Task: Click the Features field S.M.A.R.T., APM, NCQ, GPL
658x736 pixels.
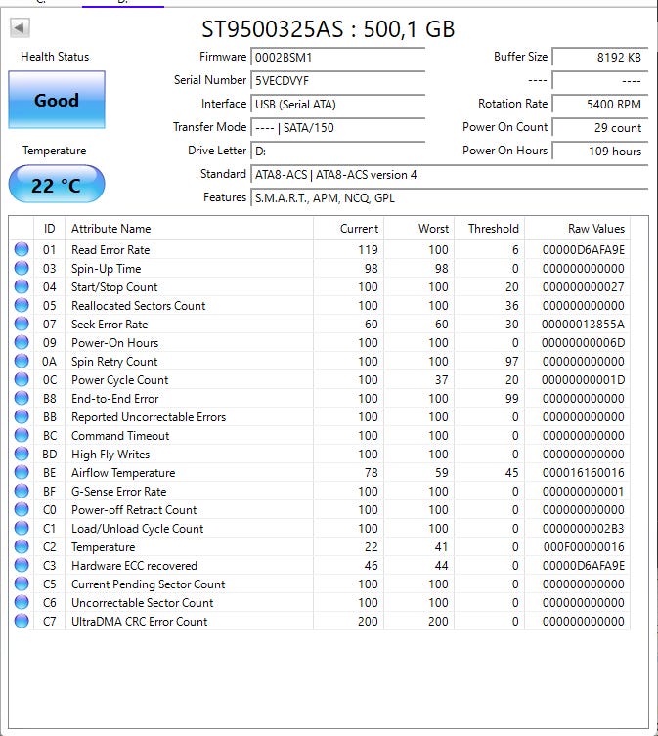Action: (450, 198)
